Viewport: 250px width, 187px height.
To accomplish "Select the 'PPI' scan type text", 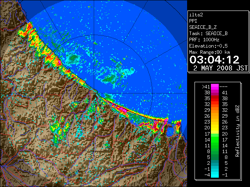I will tap(193, 21).
